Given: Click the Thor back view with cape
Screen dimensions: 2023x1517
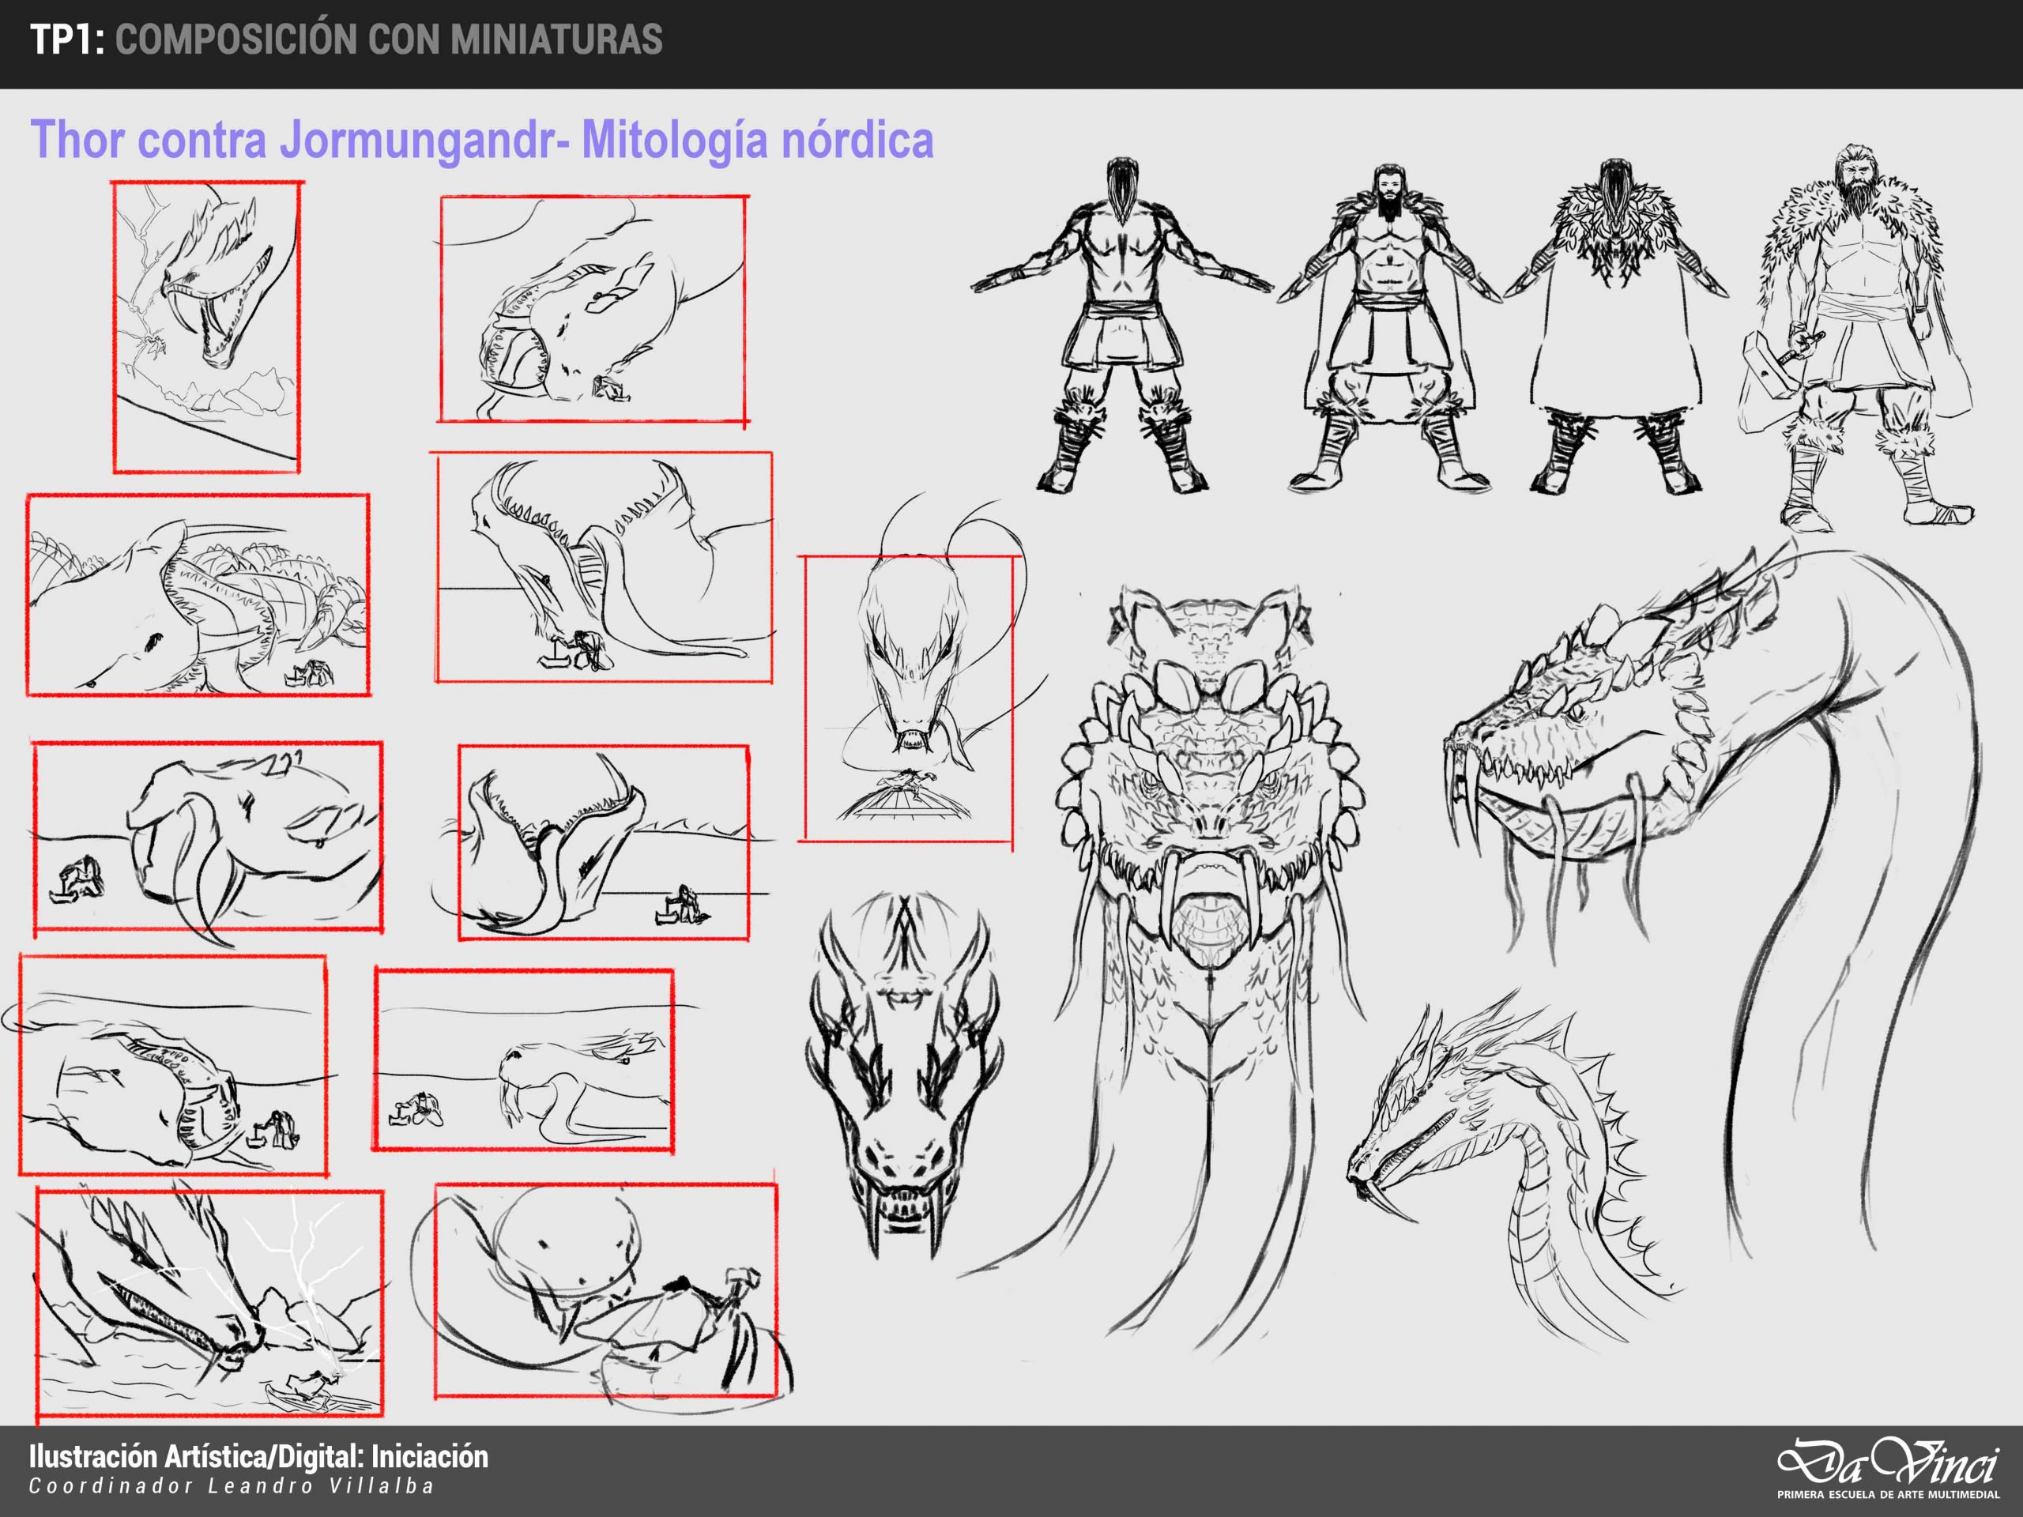Looking at the screenshot, I should 1616,325.
